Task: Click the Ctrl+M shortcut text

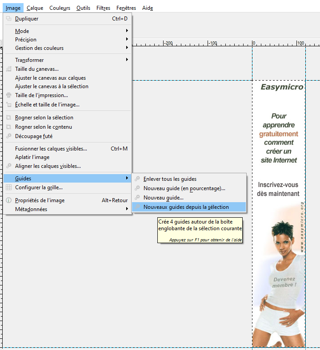Action: click(119, 149)
